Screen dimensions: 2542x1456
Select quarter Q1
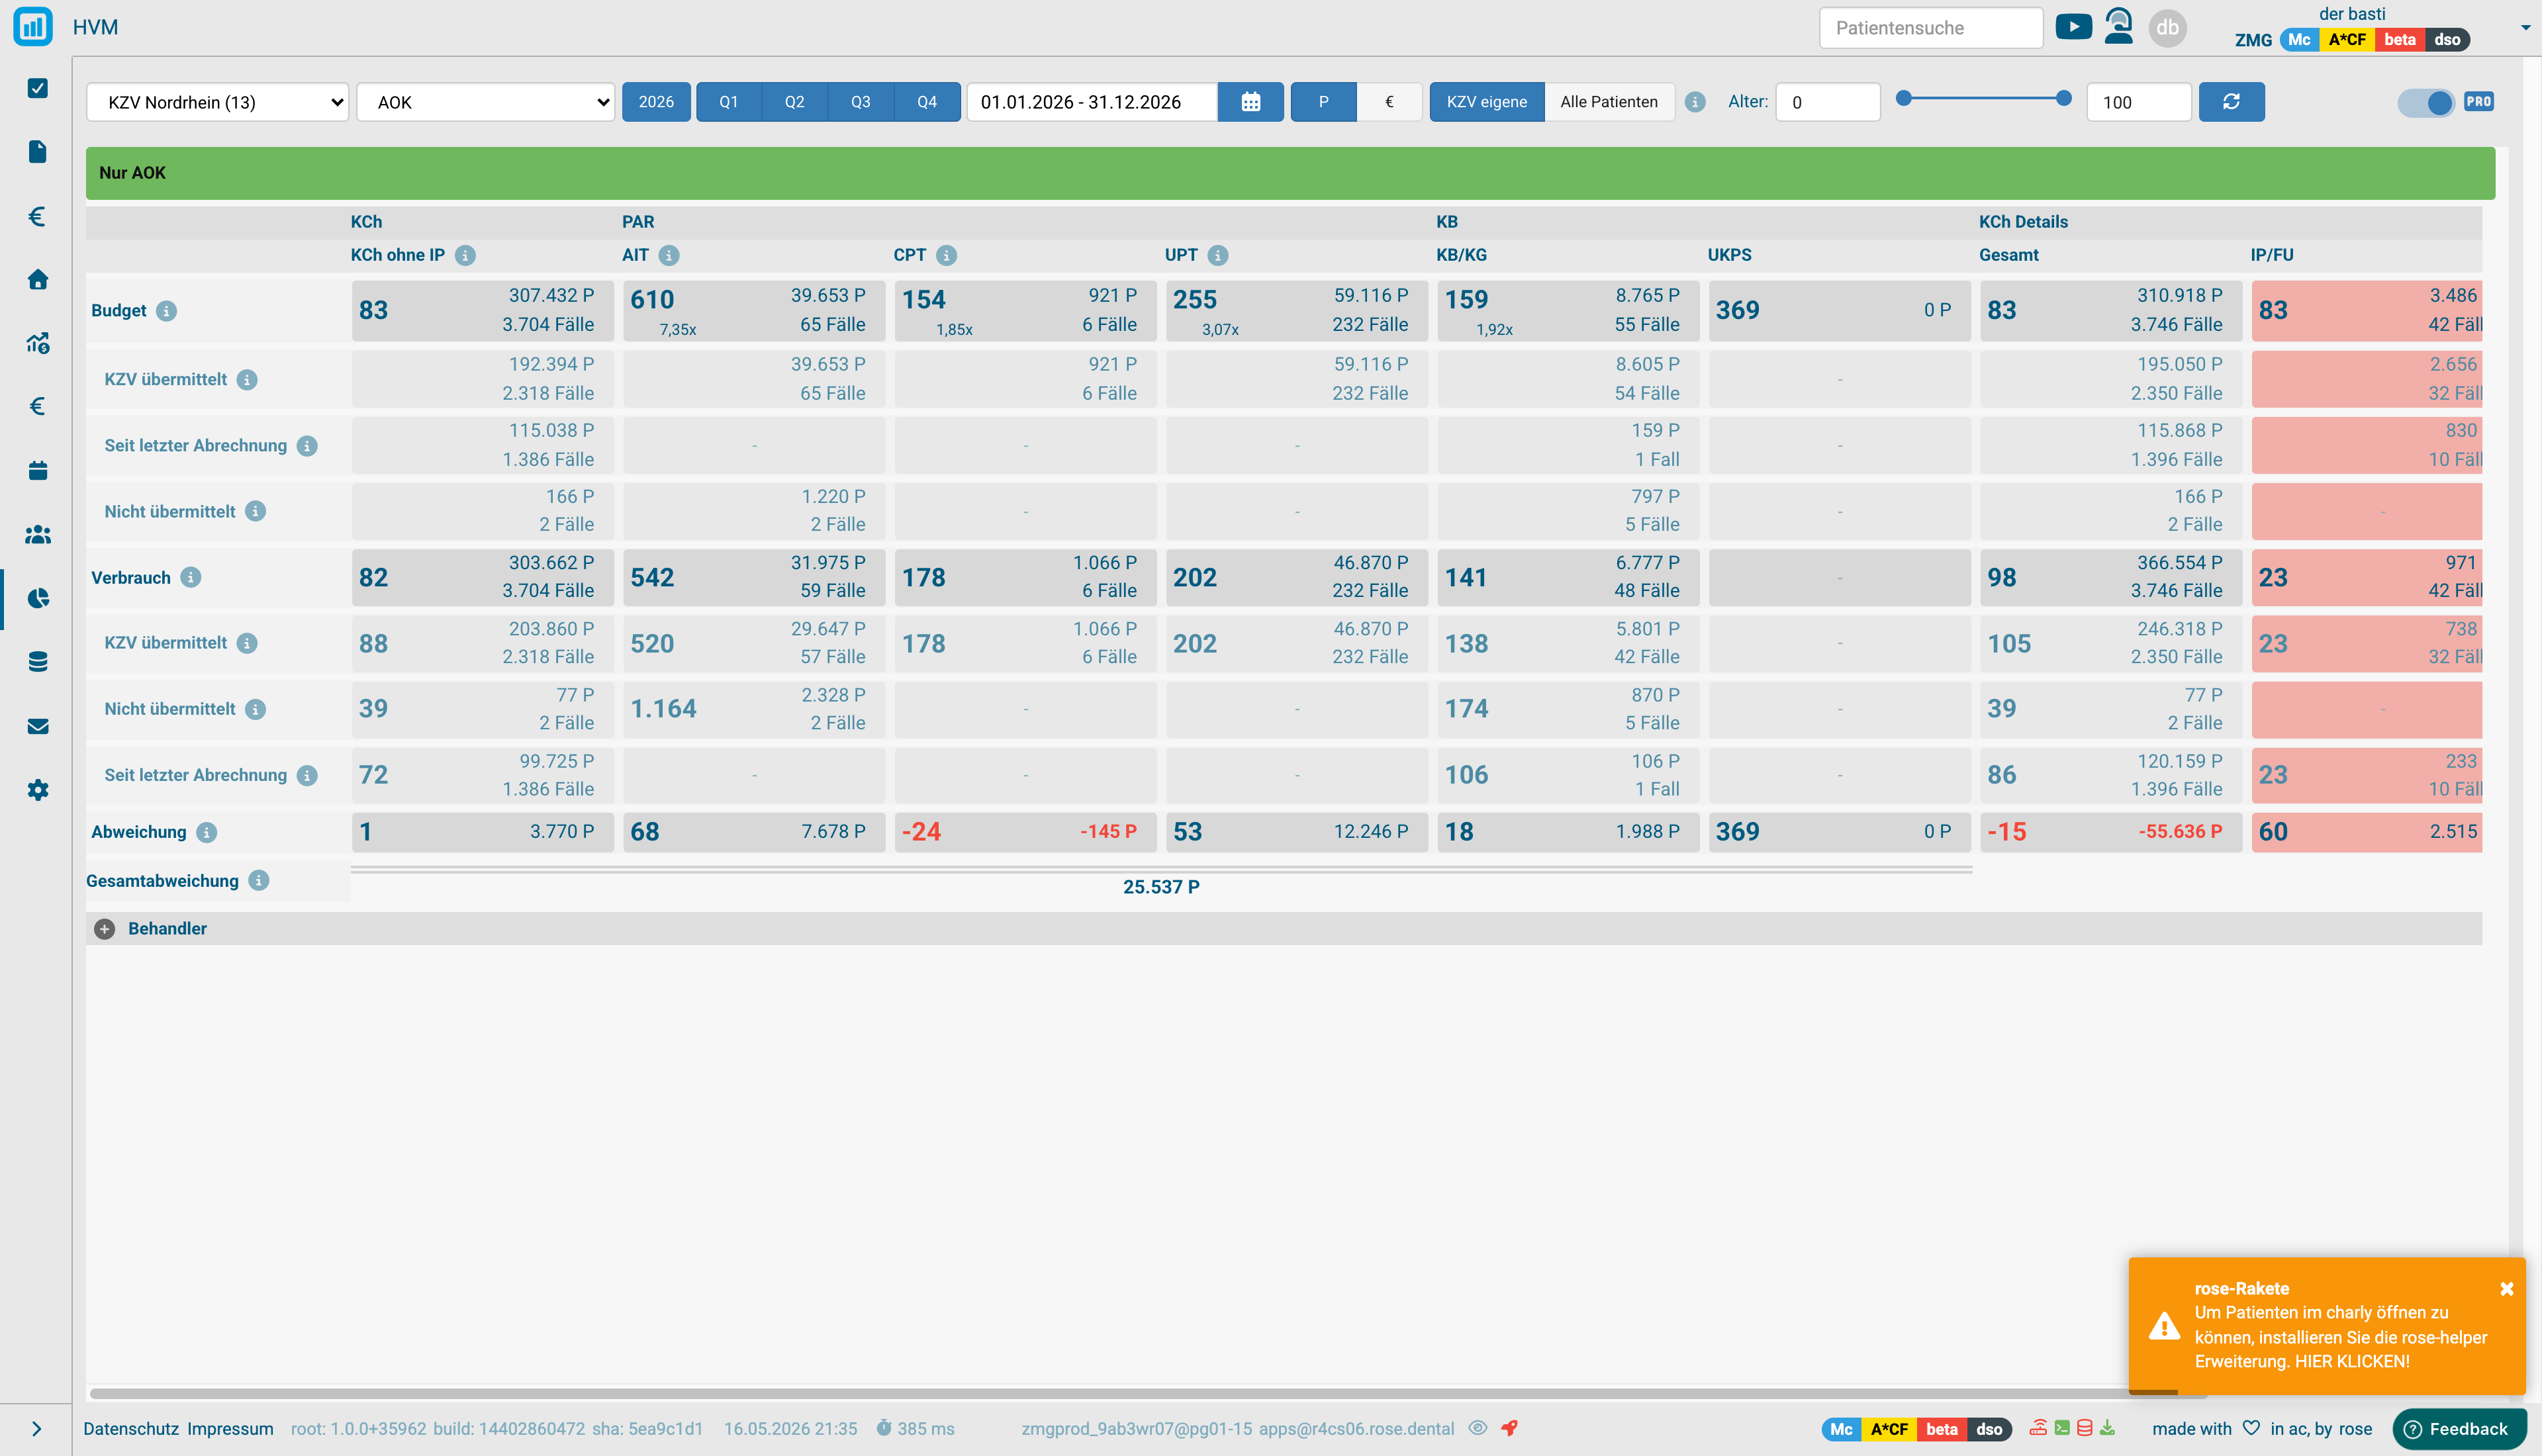pos(729,102)
